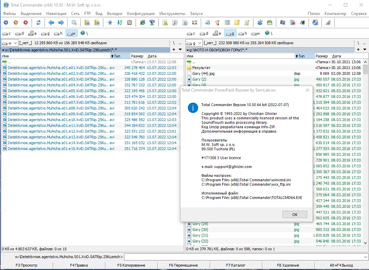Click the Windows flag picture icon
The width and height of the screenshot is (369, 270).
(x=283, y=23)
